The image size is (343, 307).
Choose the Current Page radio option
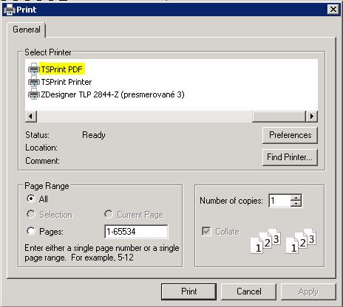point(108,214)
